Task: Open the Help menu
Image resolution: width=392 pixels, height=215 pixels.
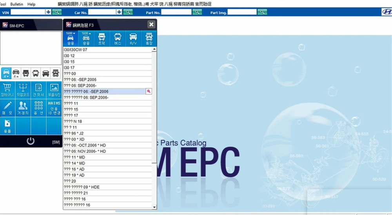Action: coord(31,4)
